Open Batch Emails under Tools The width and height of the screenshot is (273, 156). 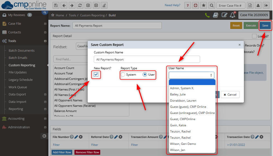pyautogui.click(x=18, y=58)
